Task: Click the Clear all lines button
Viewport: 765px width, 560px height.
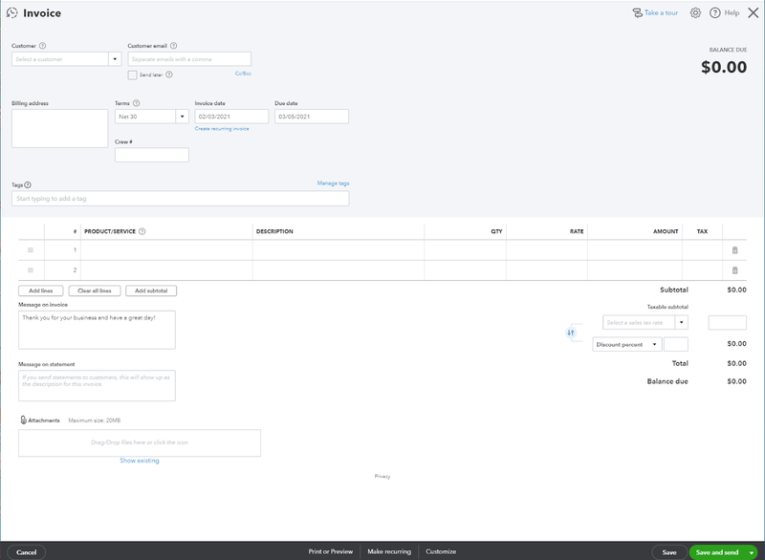Action: click(95, 291)
